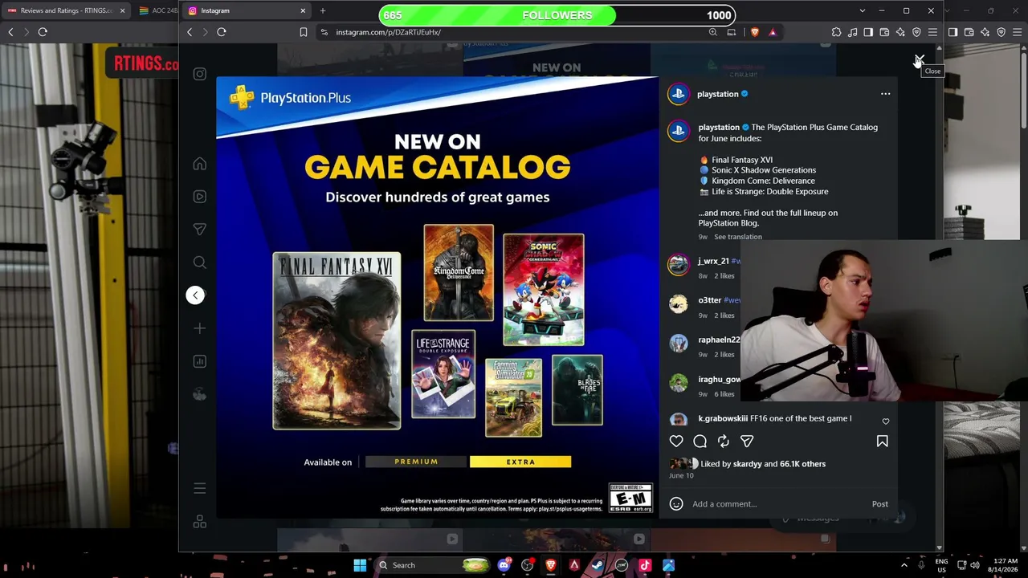
Task: Click the Instagram address bar URL
Action: tap(388, 32)
